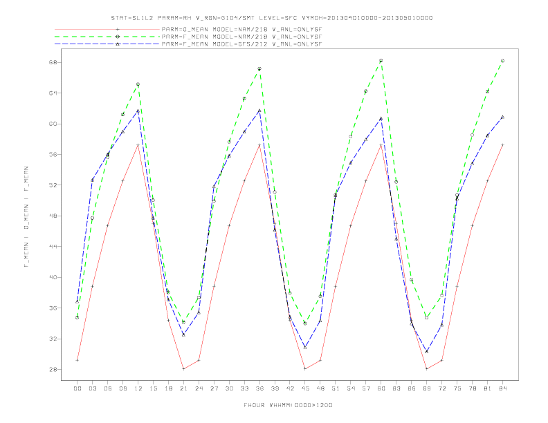Click the triangle marker on blue legend line
This screenshot has height=423, width=548.
point(118,44)
